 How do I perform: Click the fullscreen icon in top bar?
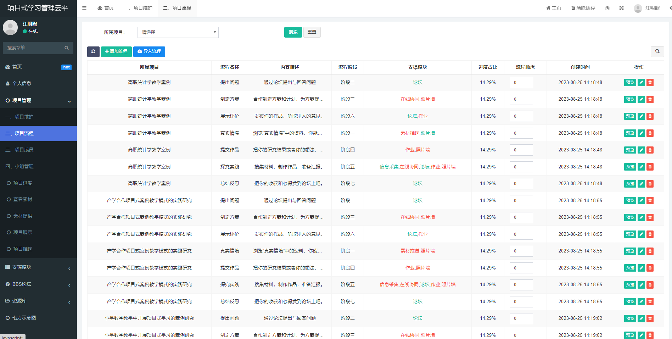click(621, 8)
